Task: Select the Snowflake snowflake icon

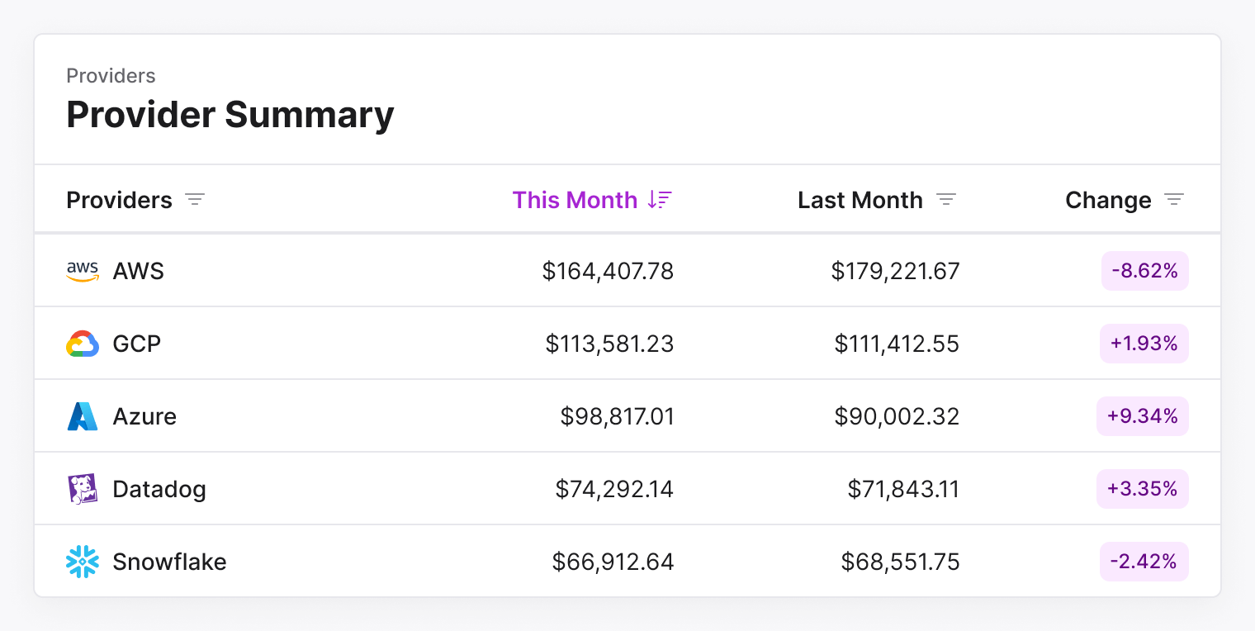Action: click(82, 562)
